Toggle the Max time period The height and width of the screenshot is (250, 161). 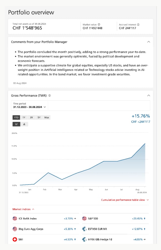tap(46, 117)
